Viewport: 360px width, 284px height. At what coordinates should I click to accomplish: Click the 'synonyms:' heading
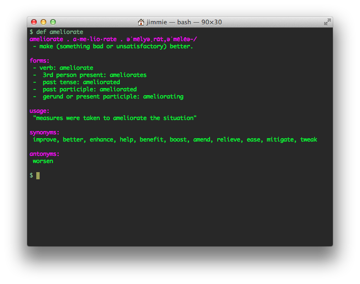pyautogui.click(x=44, y=133)
